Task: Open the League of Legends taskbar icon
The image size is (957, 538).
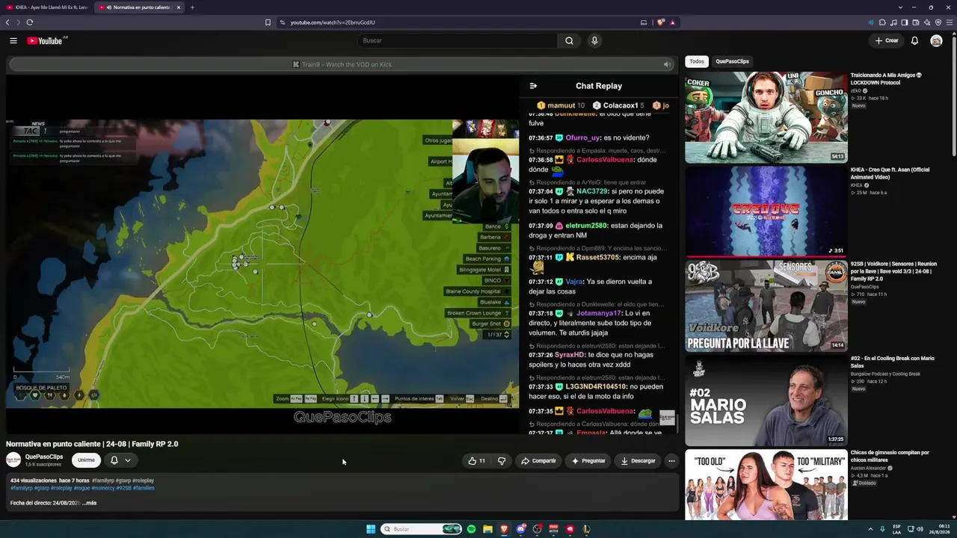Action: click(586, 529)
